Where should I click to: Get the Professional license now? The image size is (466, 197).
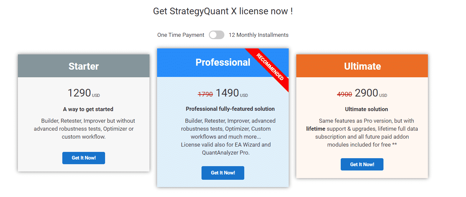(x=223, y=173)
